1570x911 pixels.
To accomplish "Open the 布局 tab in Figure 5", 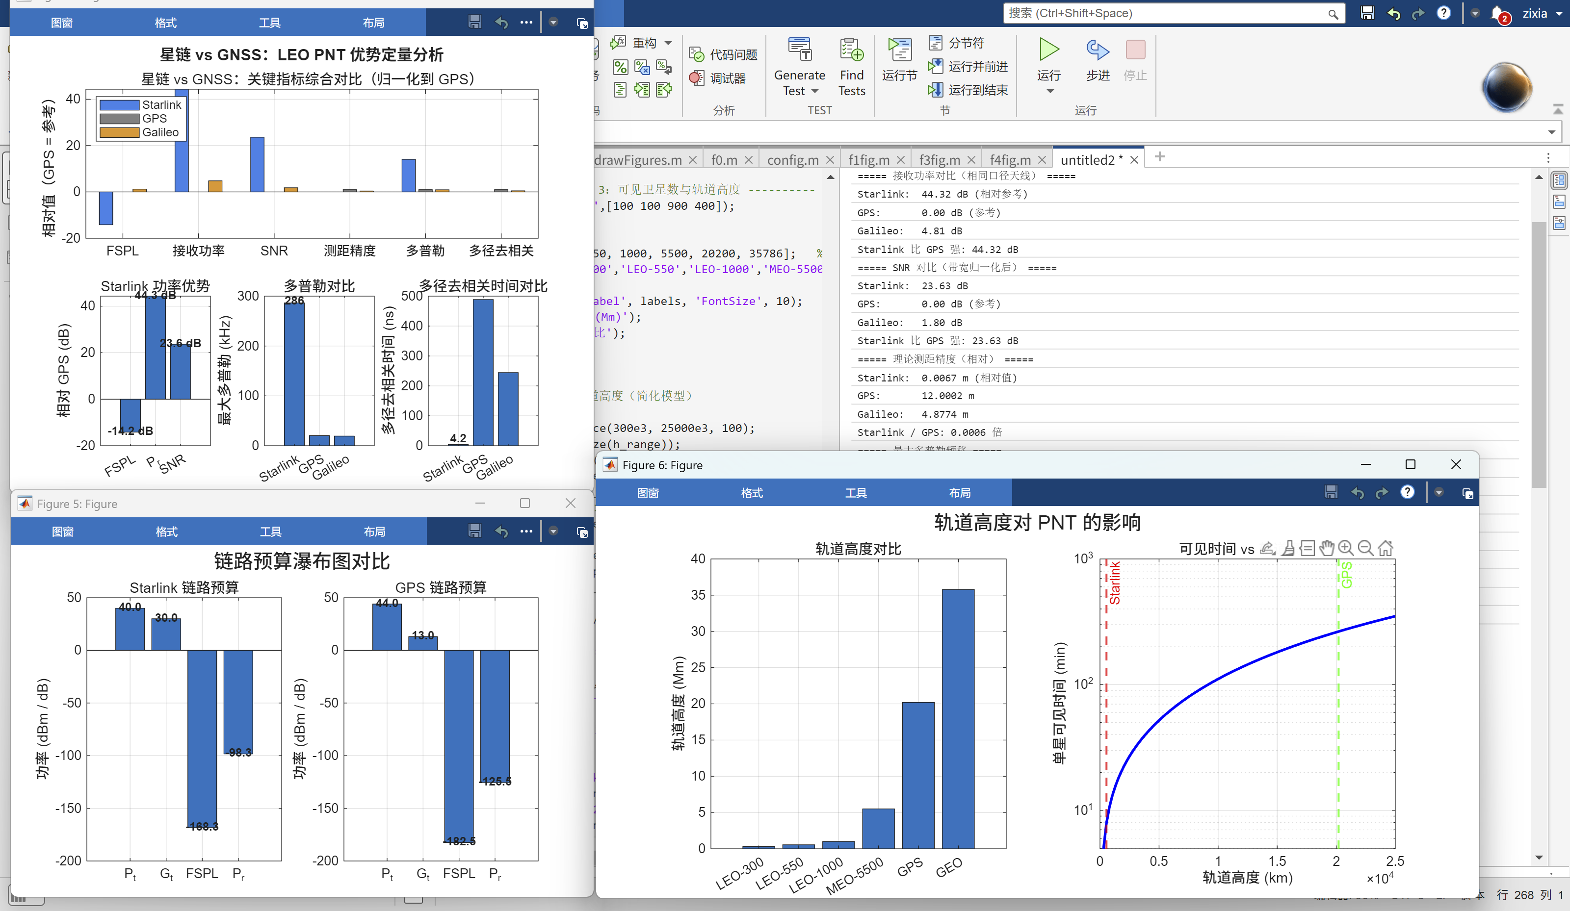I will pos(374,531).
